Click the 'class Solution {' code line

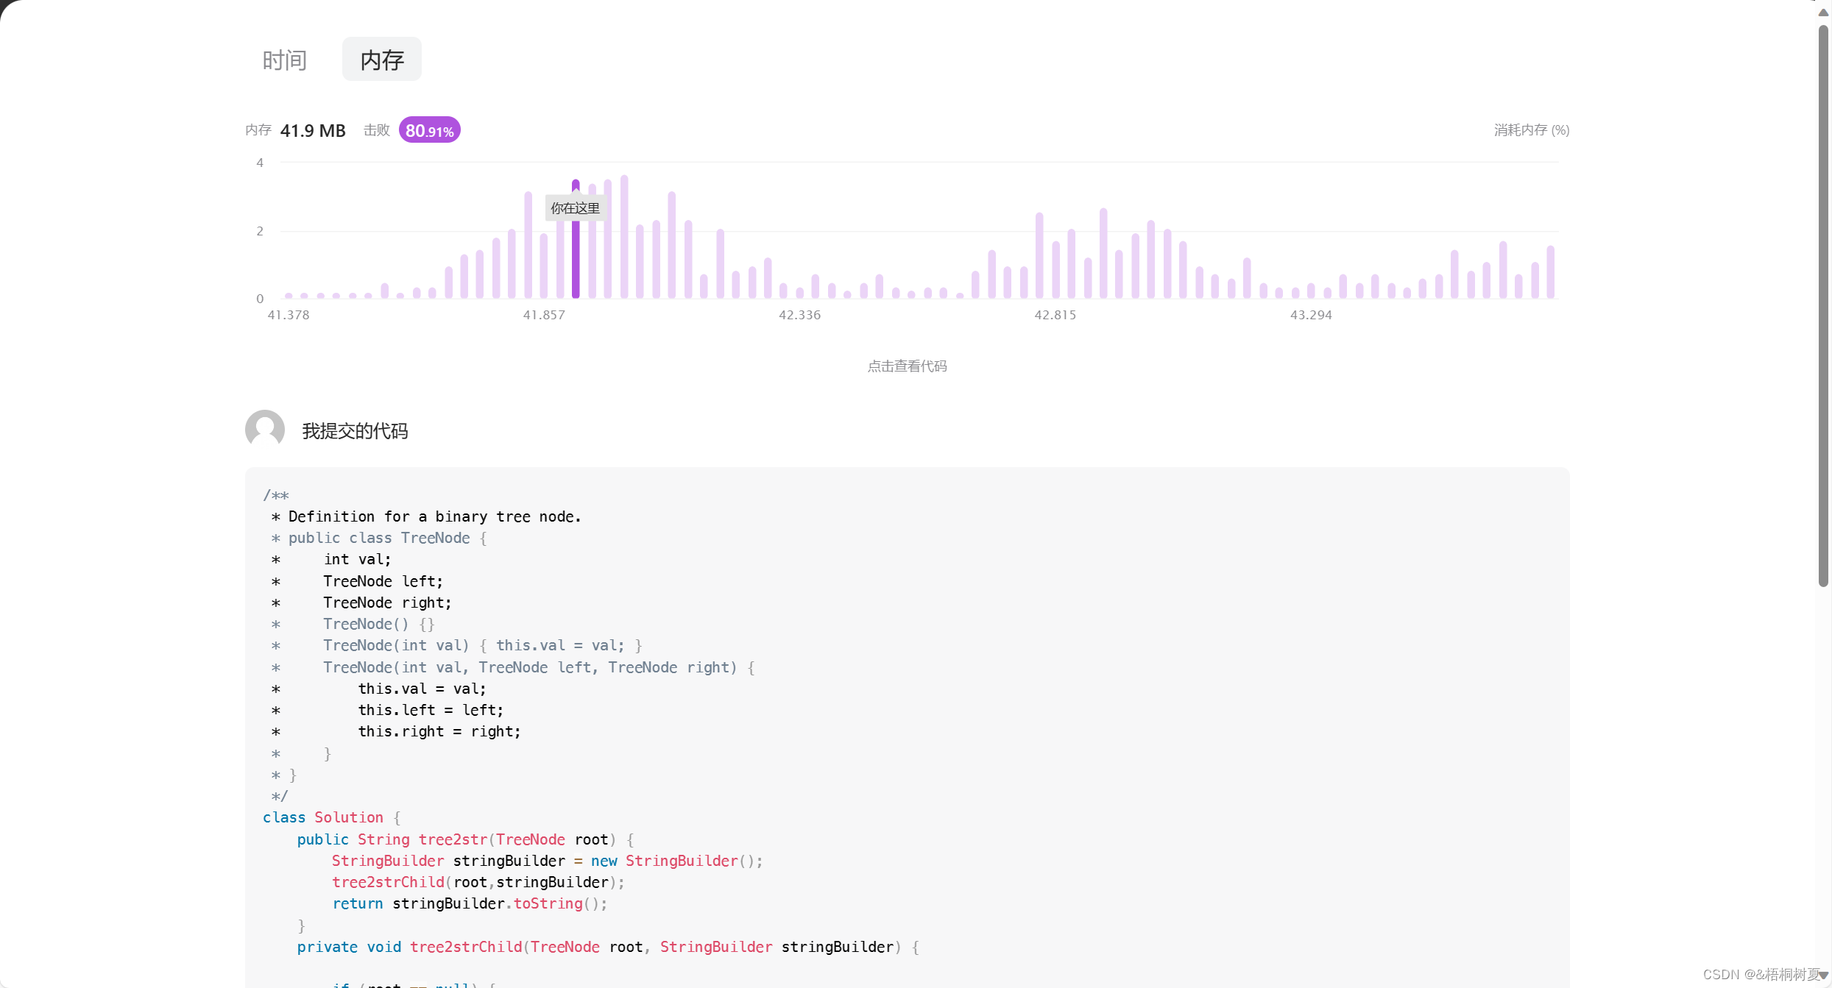(x=332, y=817)
